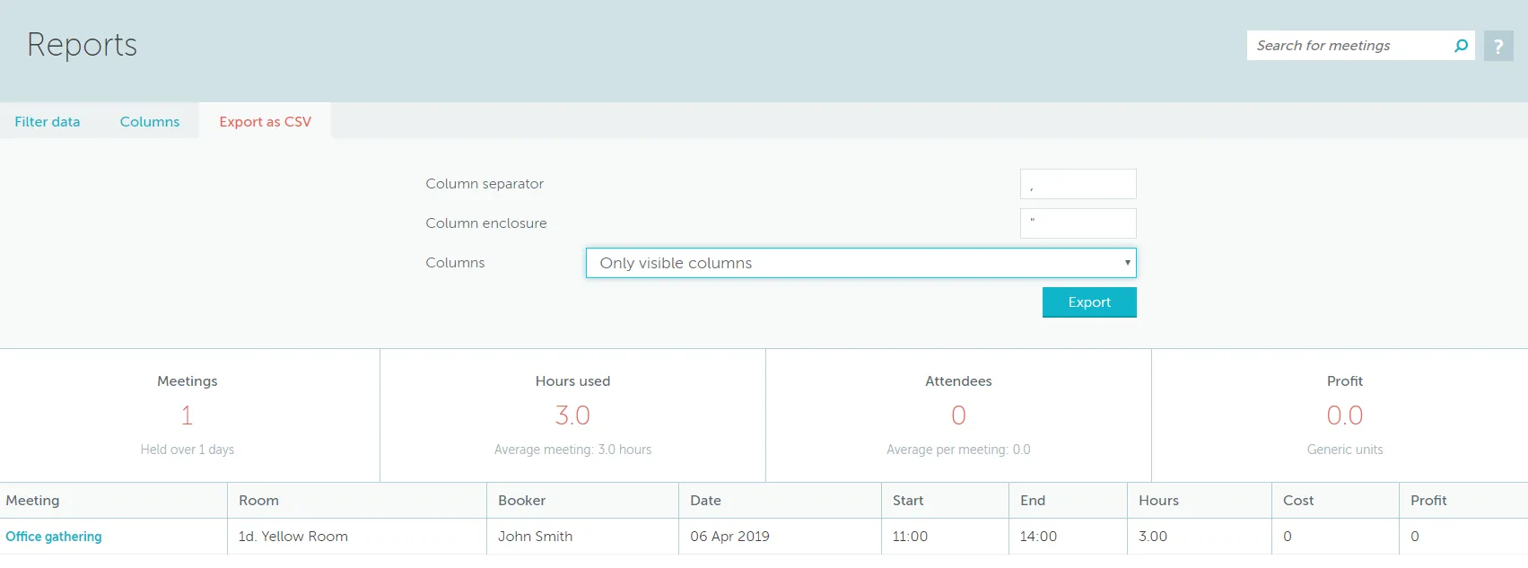Click the Column separator input field
1528x568 pixels.
coord(1078,184)
